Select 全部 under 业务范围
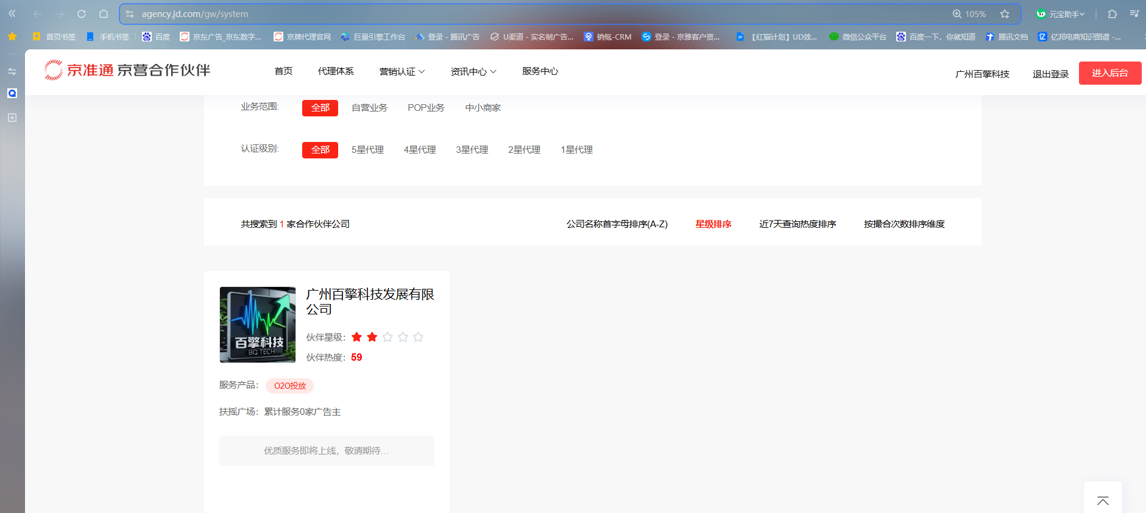1146x513 pixels. click(x=320, y=108)
